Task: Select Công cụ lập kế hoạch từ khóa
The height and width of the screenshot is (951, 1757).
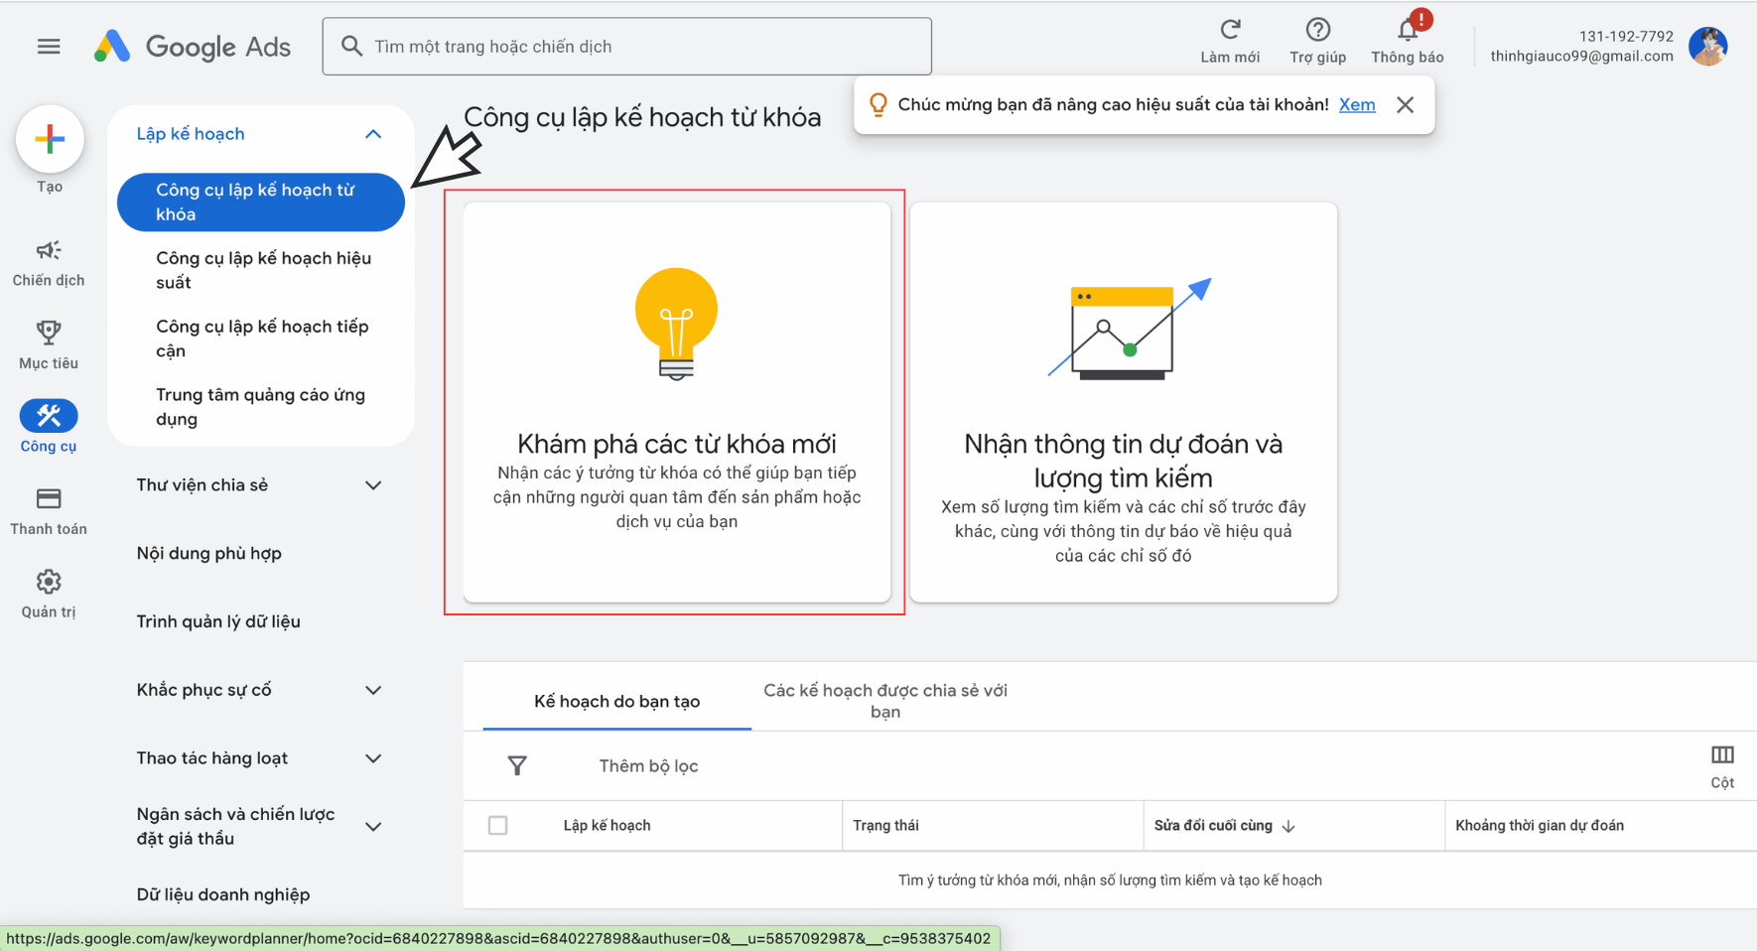Action: pos(261,203)
